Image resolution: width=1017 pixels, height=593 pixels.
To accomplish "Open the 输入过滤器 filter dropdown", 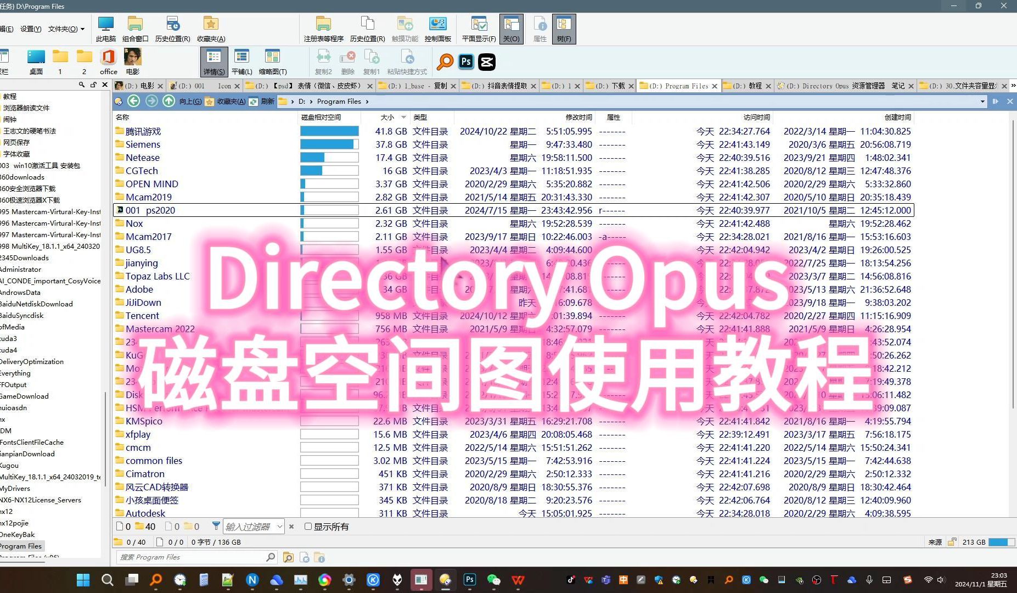I will 279,527.
